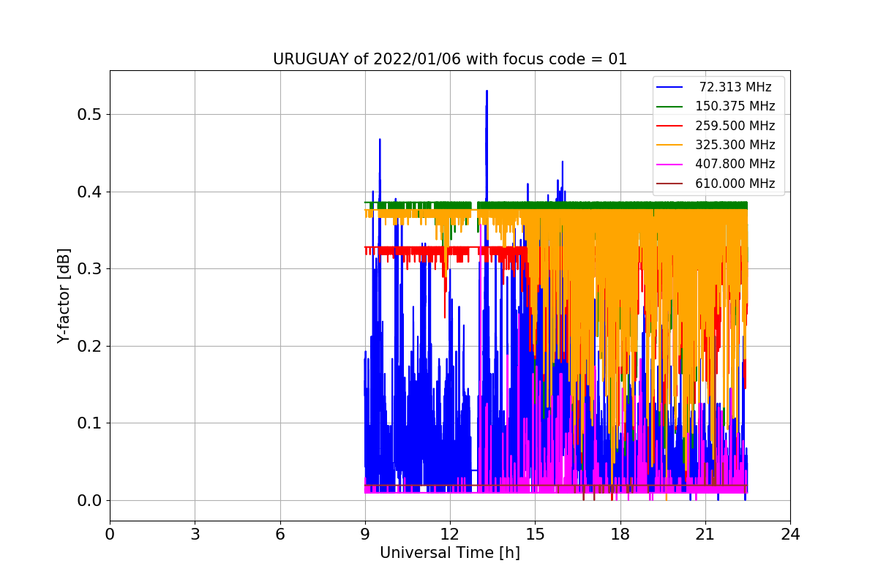Click the orange line swatch in legend
This screenshot has width=878, height=585.
pos(670,146)
